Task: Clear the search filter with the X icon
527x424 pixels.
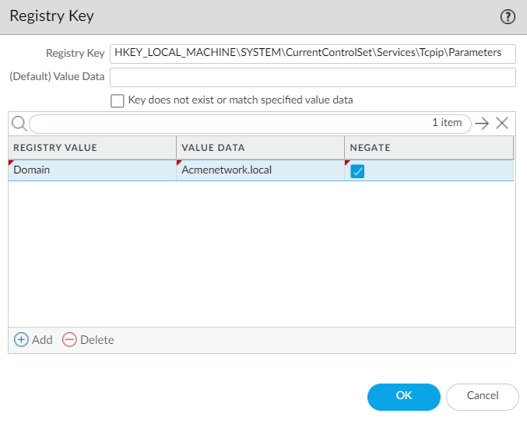Action: tap(502, 123)
